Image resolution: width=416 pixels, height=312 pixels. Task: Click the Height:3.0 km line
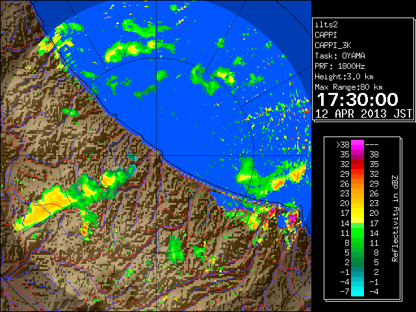(x=344, y=77)
